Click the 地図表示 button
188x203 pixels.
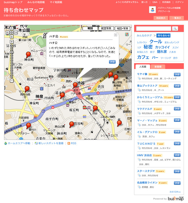point(161,18)
